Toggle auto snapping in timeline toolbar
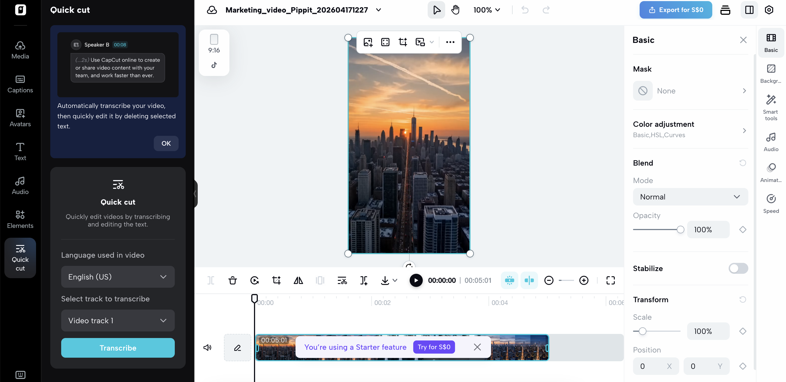786x382 pixels. click(529, 280)
